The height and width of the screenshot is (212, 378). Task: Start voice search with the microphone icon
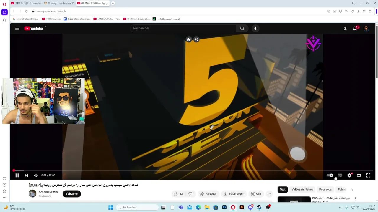[256, 28]
